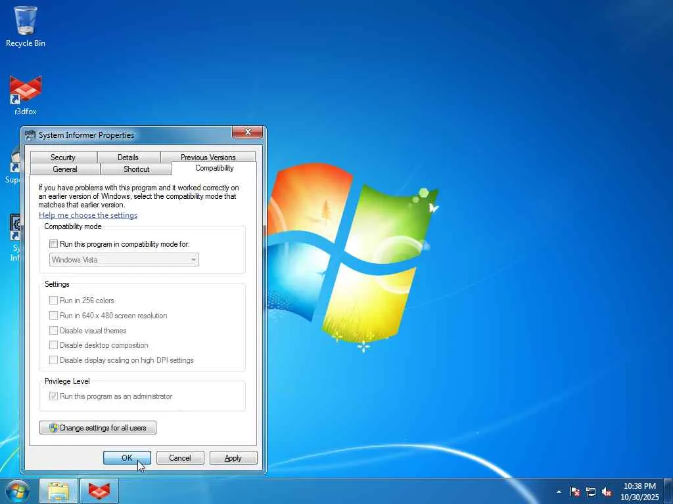Viewport: 673px width, 504px height.
Task: Click the network tray icon
Action: click(591, 492)
